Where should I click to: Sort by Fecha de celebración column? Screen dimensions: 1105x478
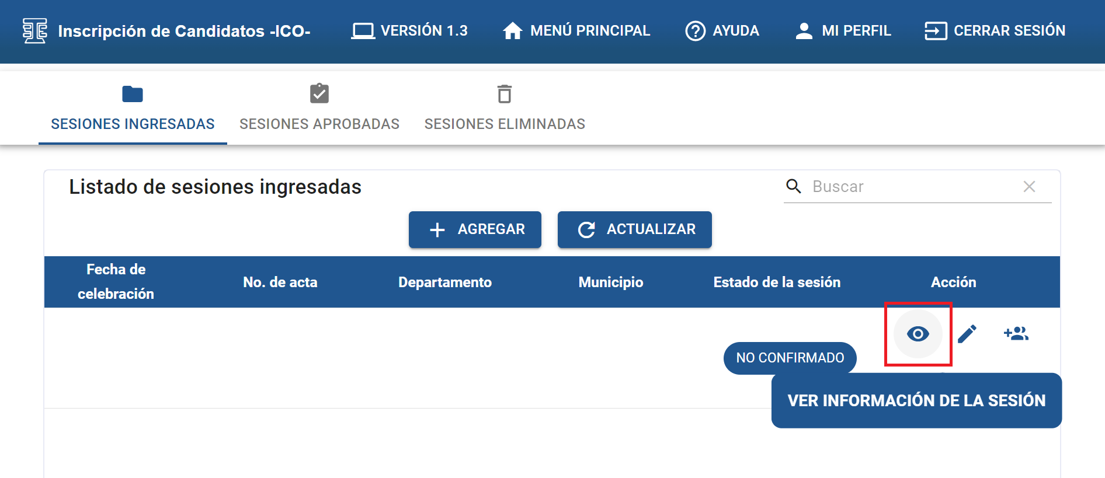pos(116,282)
